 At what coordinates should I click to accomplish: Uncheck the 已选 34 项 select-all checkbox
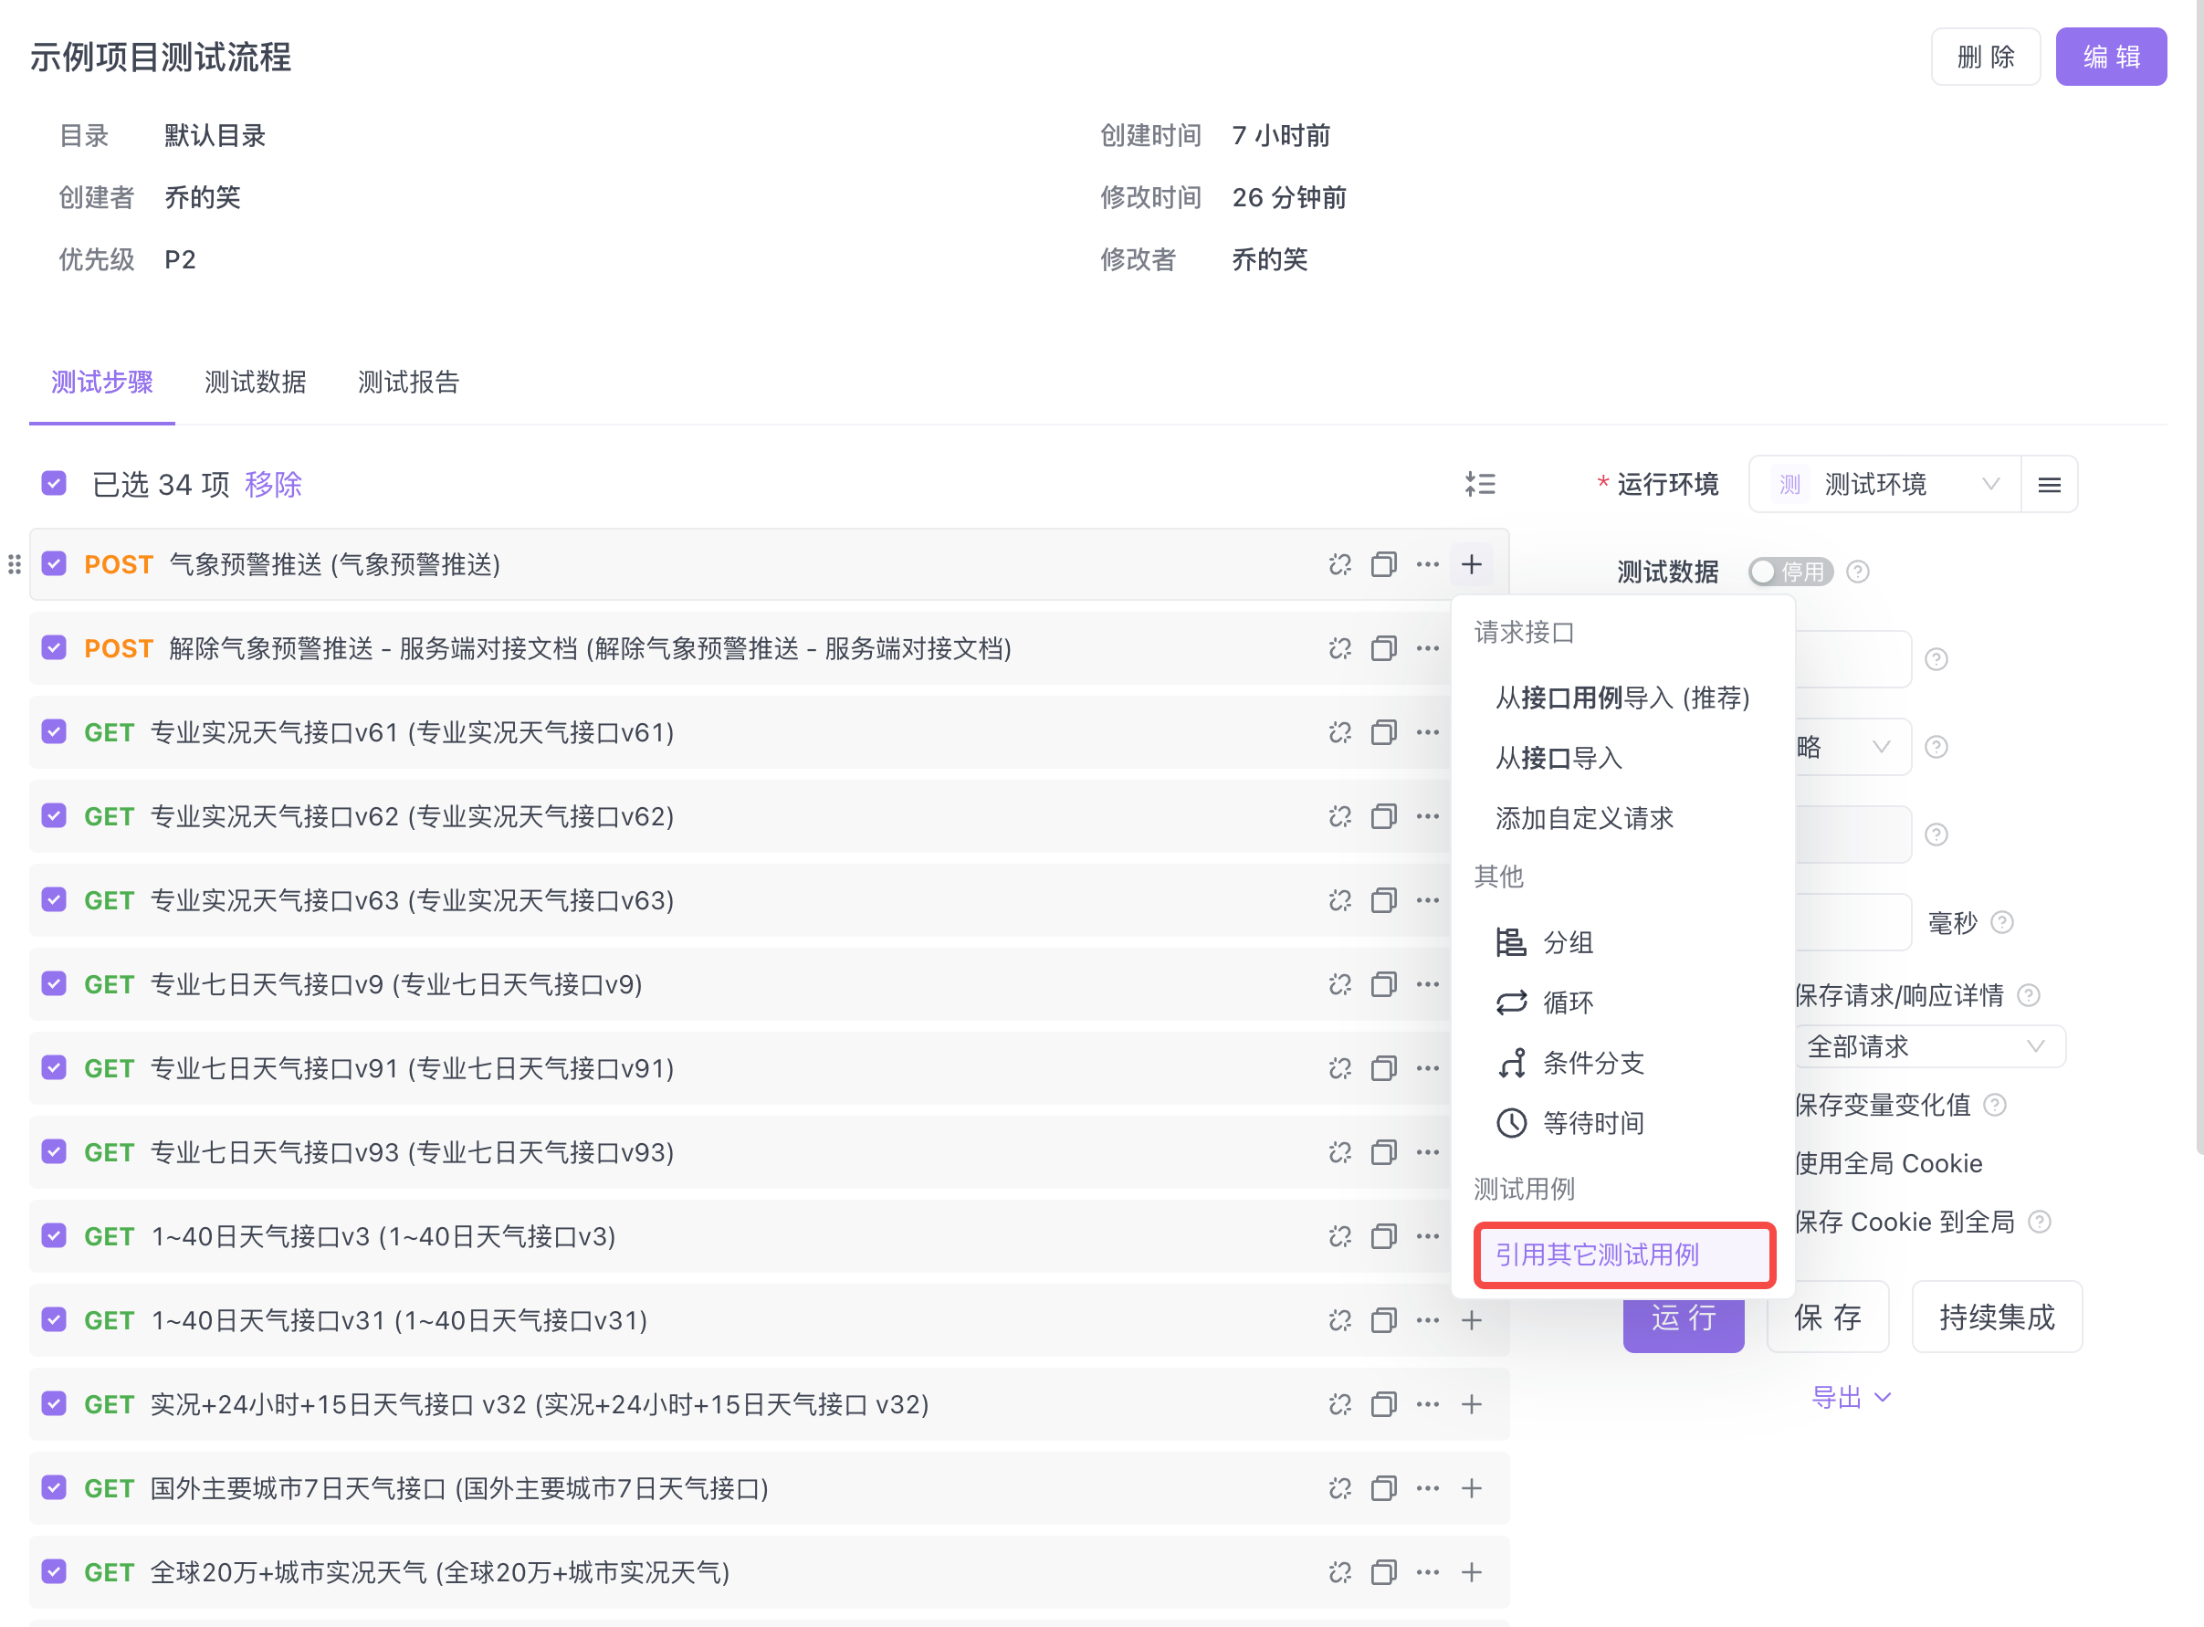[x=54, y=484]
